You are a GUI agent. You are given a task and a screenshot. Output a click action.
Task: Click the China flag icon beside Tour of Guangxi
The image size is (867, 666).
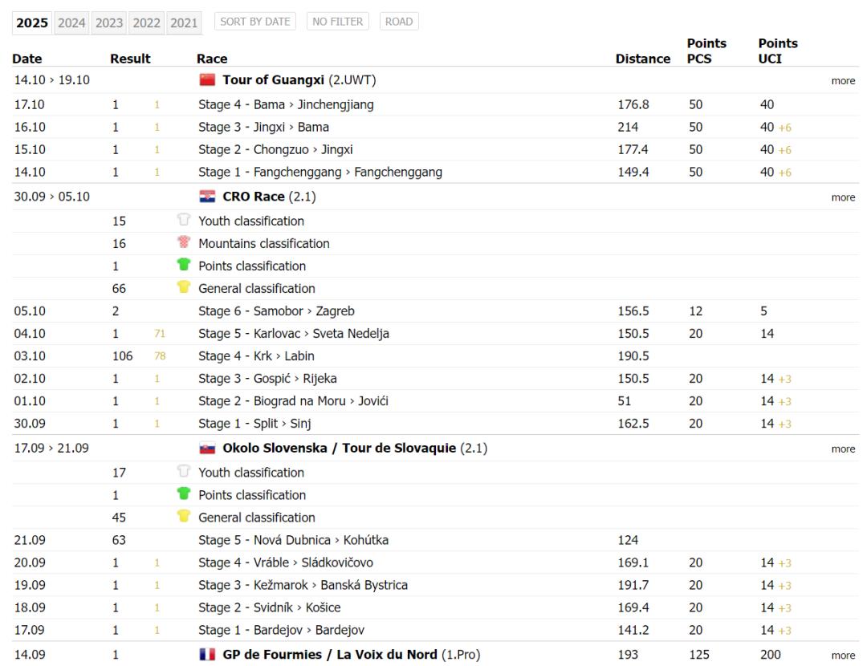(207, 80)
